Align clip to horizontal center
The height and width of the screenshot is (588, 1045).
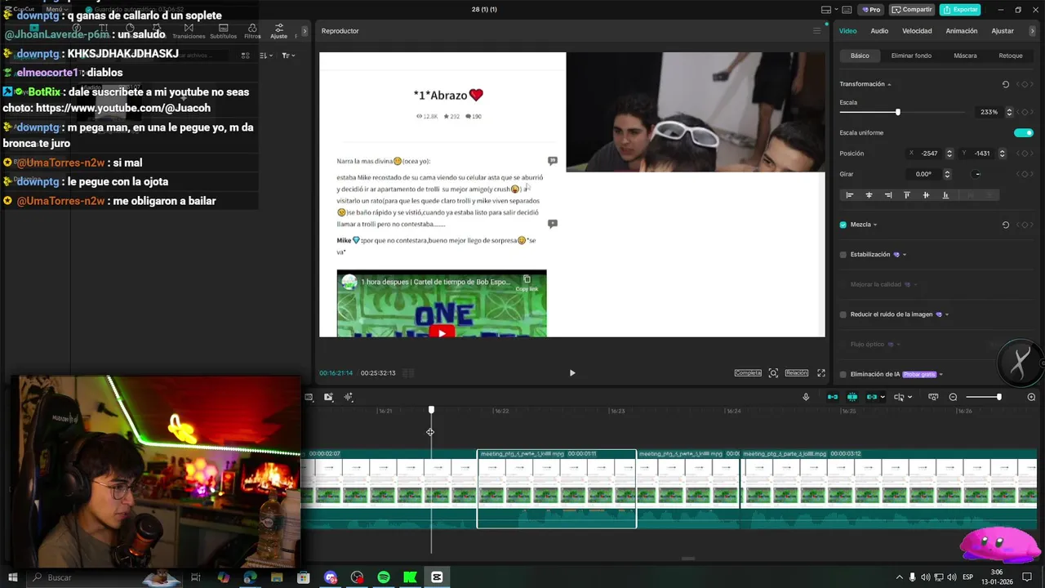tap(869, 195)
